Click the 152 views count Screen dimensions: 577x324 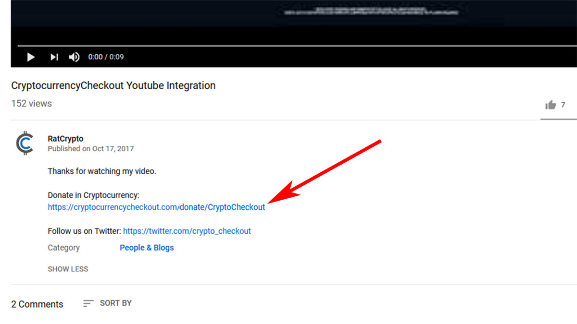[x=31, y=104]
